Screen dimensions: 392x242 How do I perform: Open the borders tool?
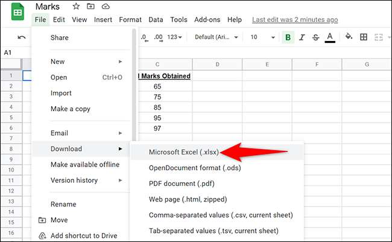click(364, 37)
